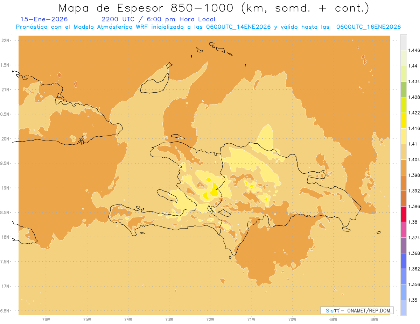The height and width of the screenshot is (324, 420).
Task: Click the colorbar value 1.362
Action: (x=414, y=269)
